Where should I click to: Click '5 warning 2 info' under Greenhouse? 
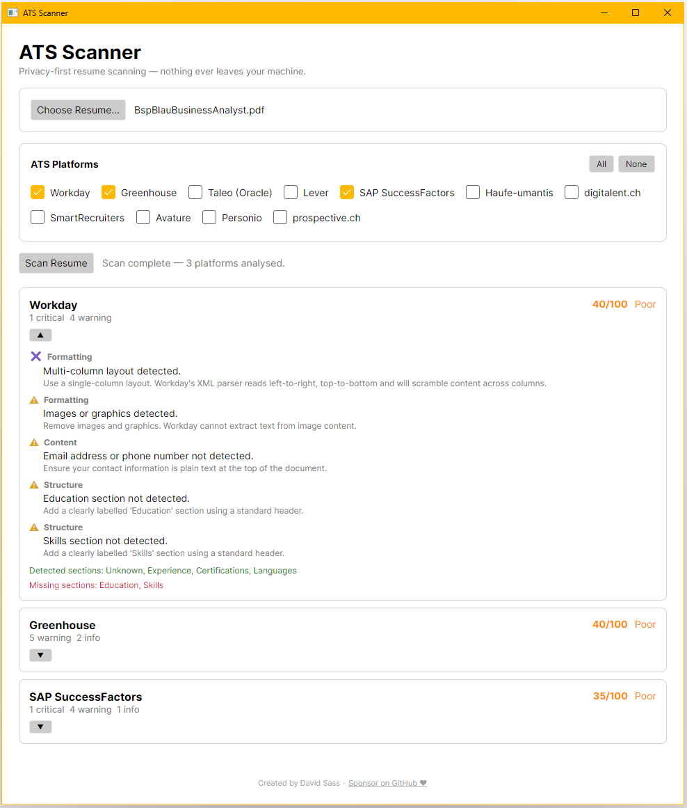[x=65, y=638]
